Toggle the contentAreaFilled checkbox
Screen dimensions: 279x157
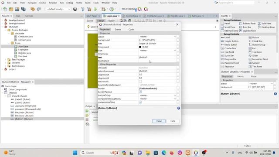coord(140,102)
